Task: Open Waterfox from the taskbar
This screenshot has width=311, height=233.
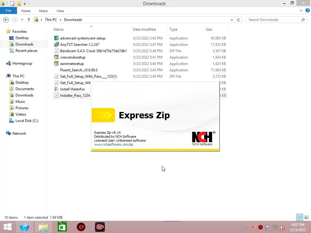Action: (x=25, y=227)
